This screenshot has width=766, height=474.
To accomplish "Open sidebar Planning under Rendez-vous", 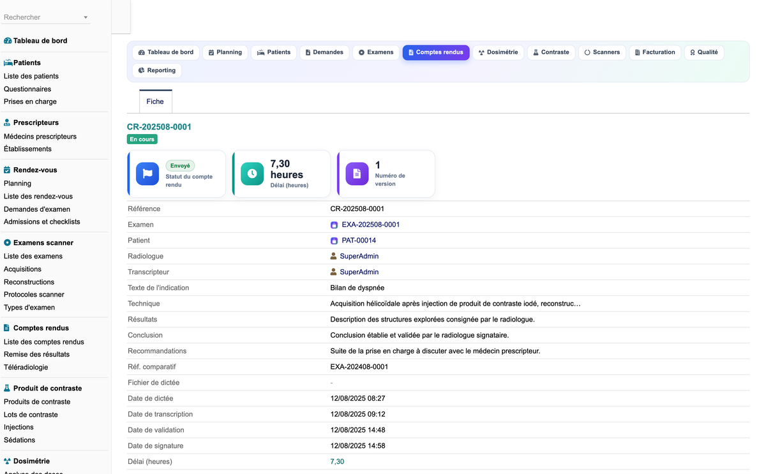I will [x=17, y=183].
